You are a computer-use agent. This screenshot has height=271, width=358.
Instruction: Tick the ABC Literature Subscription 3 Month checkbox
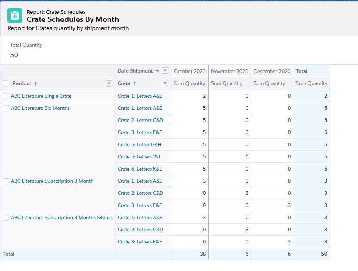(6, 181)
